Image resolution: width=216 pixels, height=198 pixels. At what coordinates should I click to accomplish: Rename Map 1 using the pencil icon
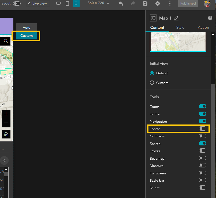pyautogui.click(x=176, y=18)
